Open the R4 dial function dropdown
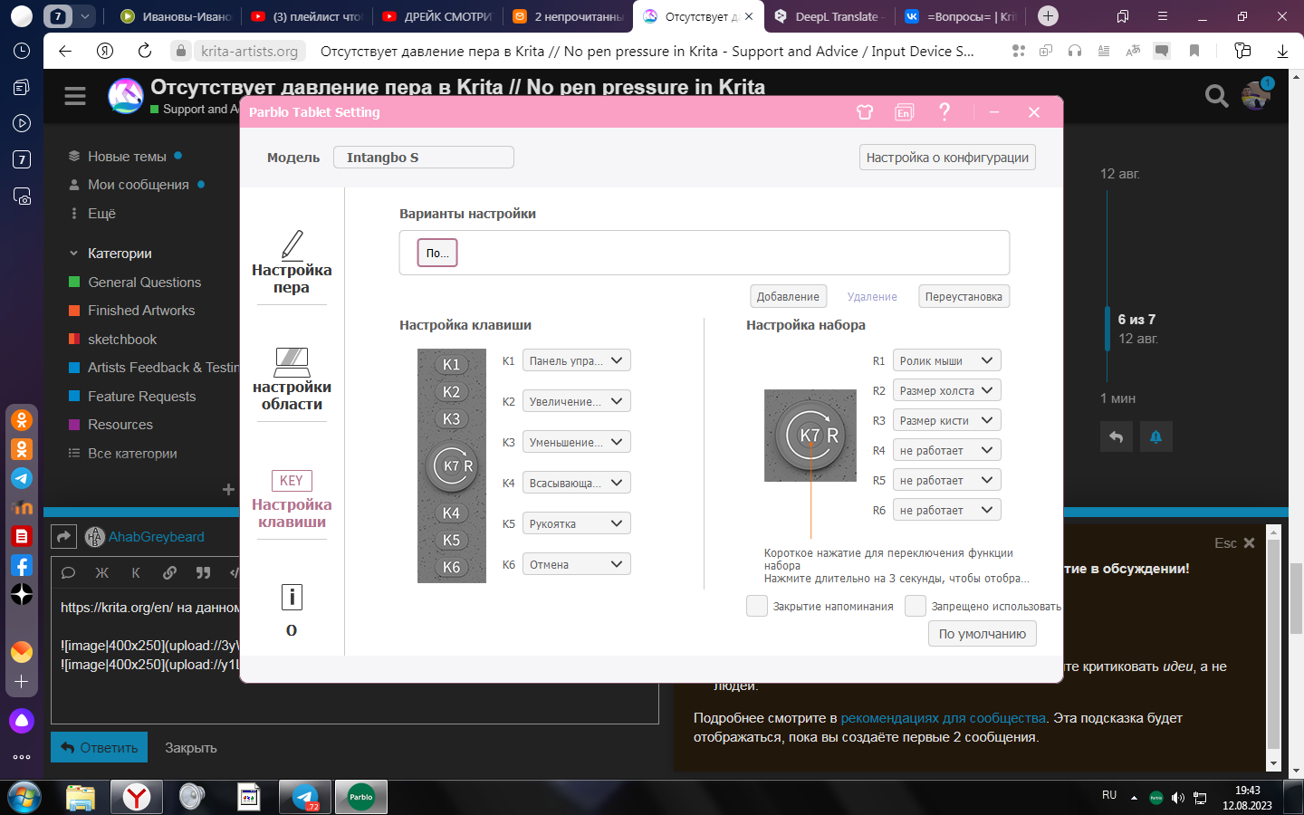This screenshot has width=1304, height=815. pyautogui.click(x=947, y=450)
